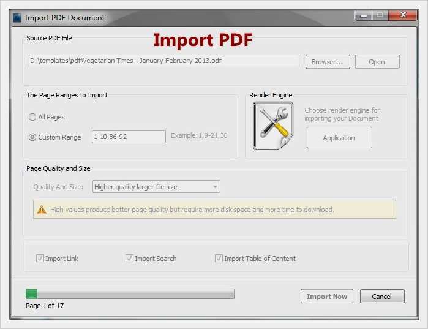Toggle the Import Link checkbox

coord(40,259)
